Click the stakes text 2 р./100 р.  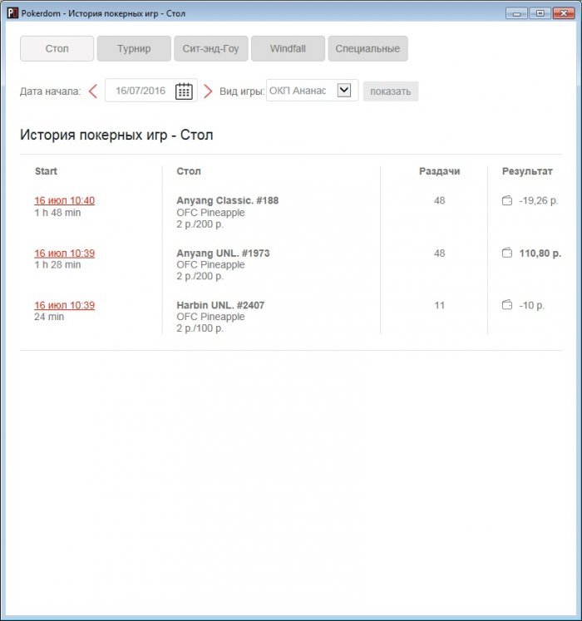[200, 328]
